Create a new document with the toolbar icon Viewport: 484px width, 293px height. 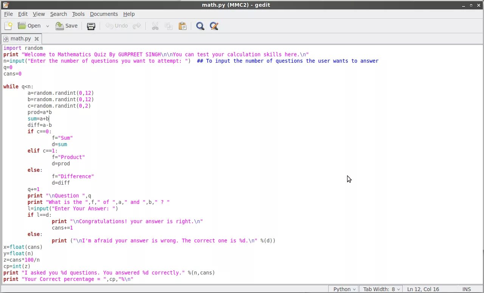[8, 26]
